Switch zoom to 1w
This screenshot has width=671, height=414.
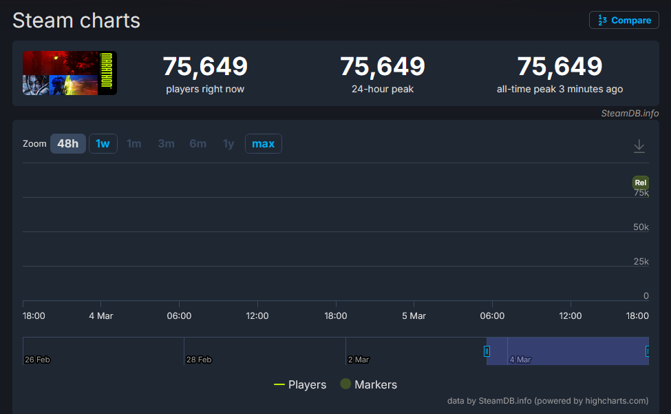[103, 143]
